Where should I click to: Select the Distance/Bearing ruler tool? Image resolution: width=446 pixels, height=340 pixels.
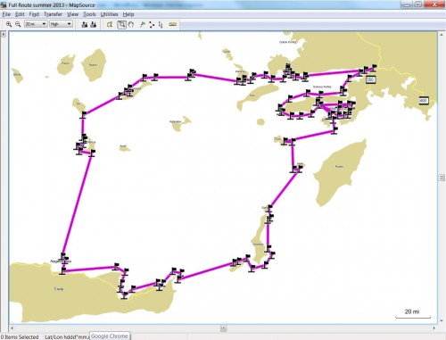click(173, 25)
